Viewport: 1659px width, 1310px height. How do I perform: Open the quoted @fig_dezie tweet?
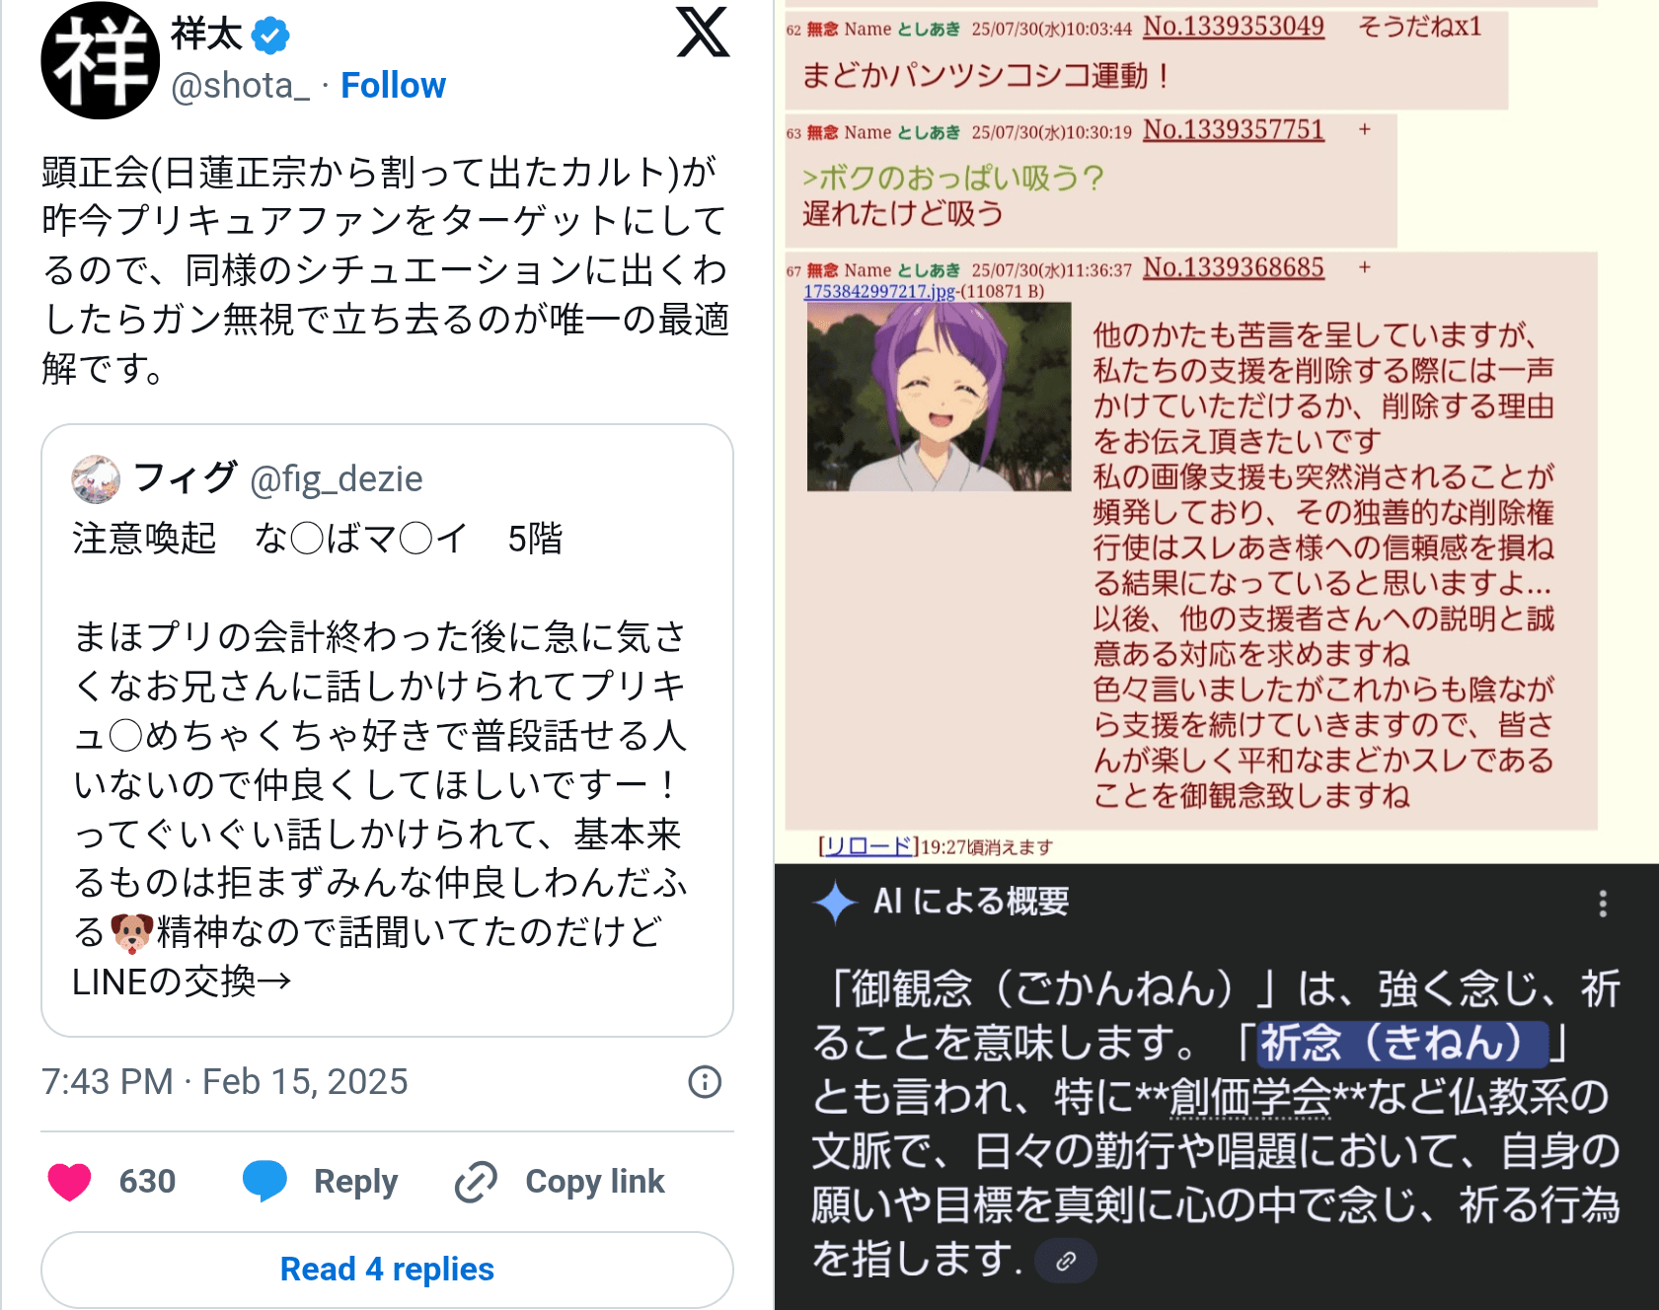pos(387,730)
